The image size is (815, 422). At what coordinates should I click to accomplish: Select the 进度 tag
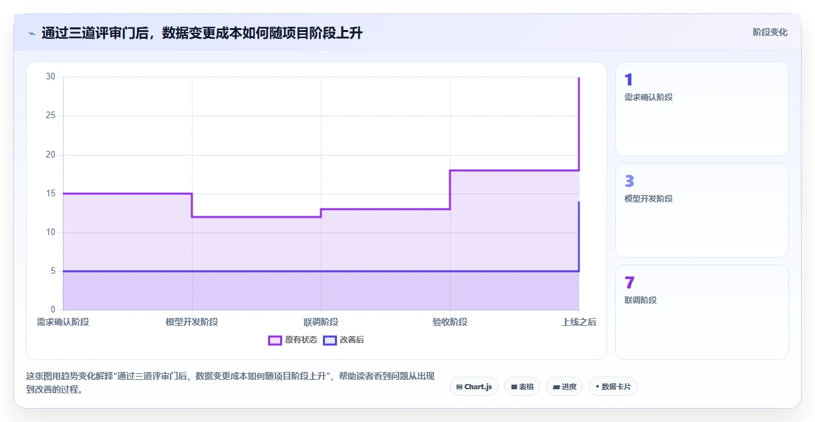tap(564, 387)
